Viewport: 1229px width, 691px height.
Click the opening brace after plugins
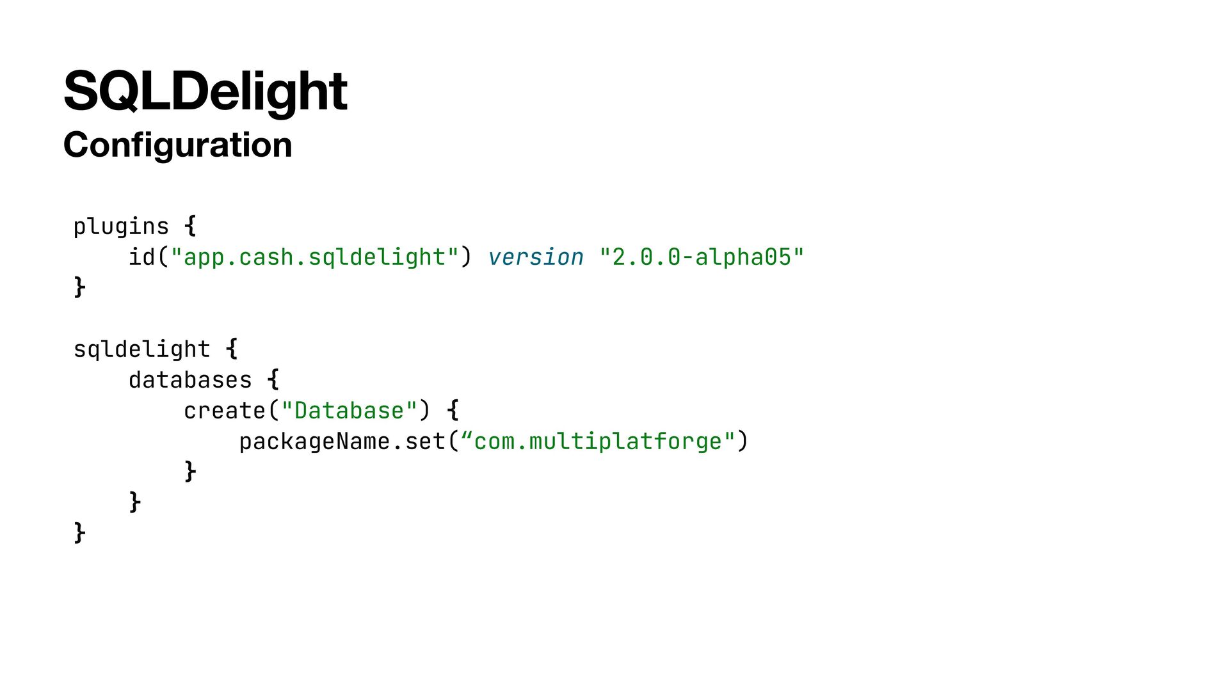click(x=190, y=226)
